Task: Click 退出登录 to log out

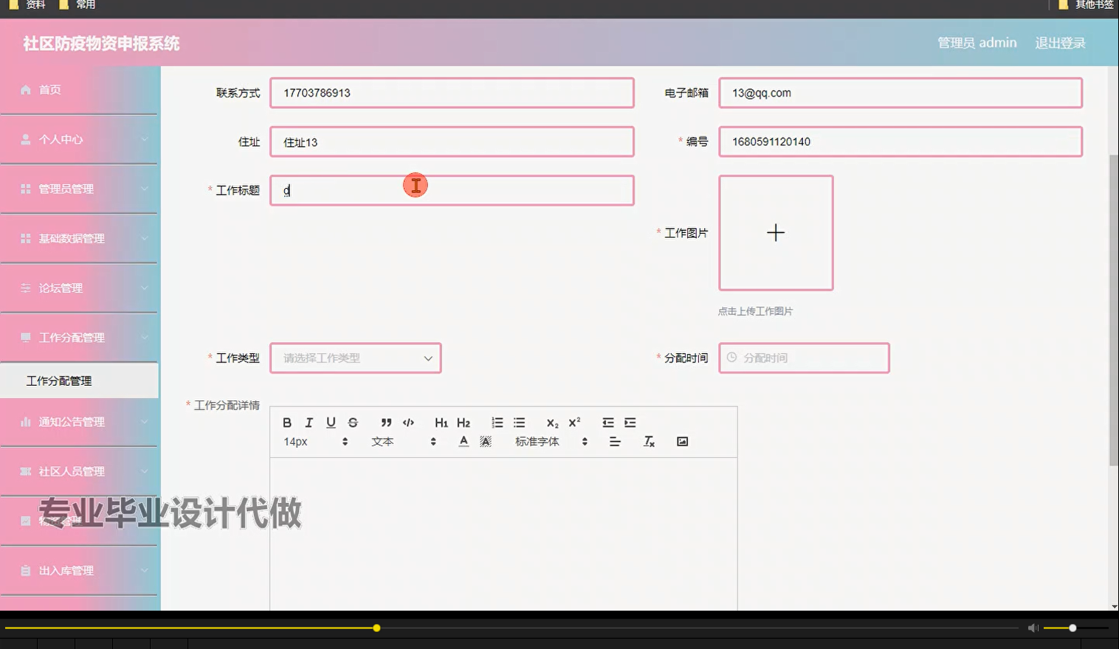Action: [1059, 42]
